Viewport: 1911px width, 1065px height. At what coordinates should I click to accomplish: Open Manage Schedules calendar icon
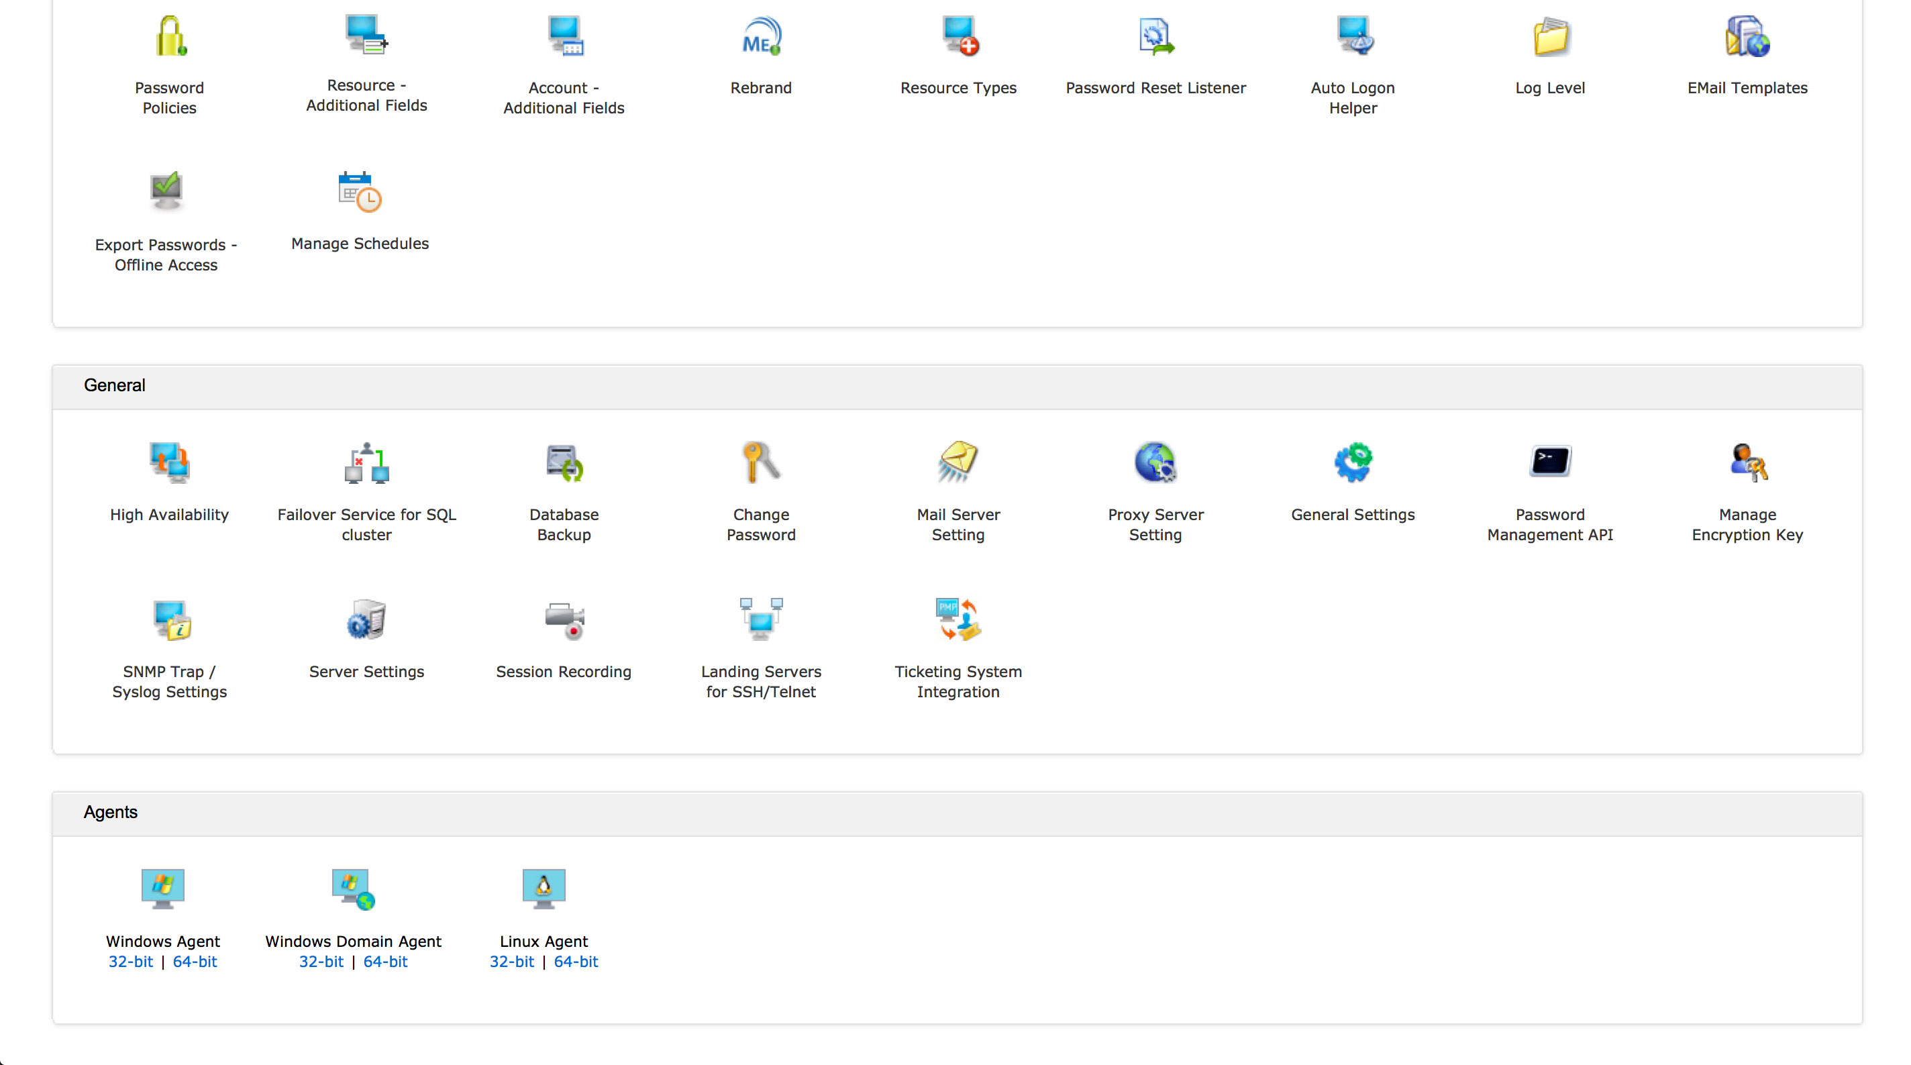(360, 192)
